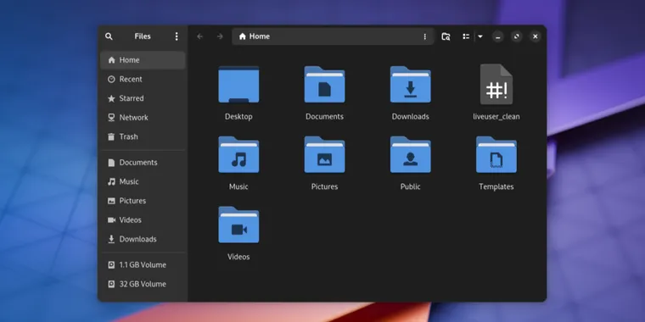Viewport: 645px width, 322px height.
Task: Click the search-in-folder icon
Action: tap(446, 36)
